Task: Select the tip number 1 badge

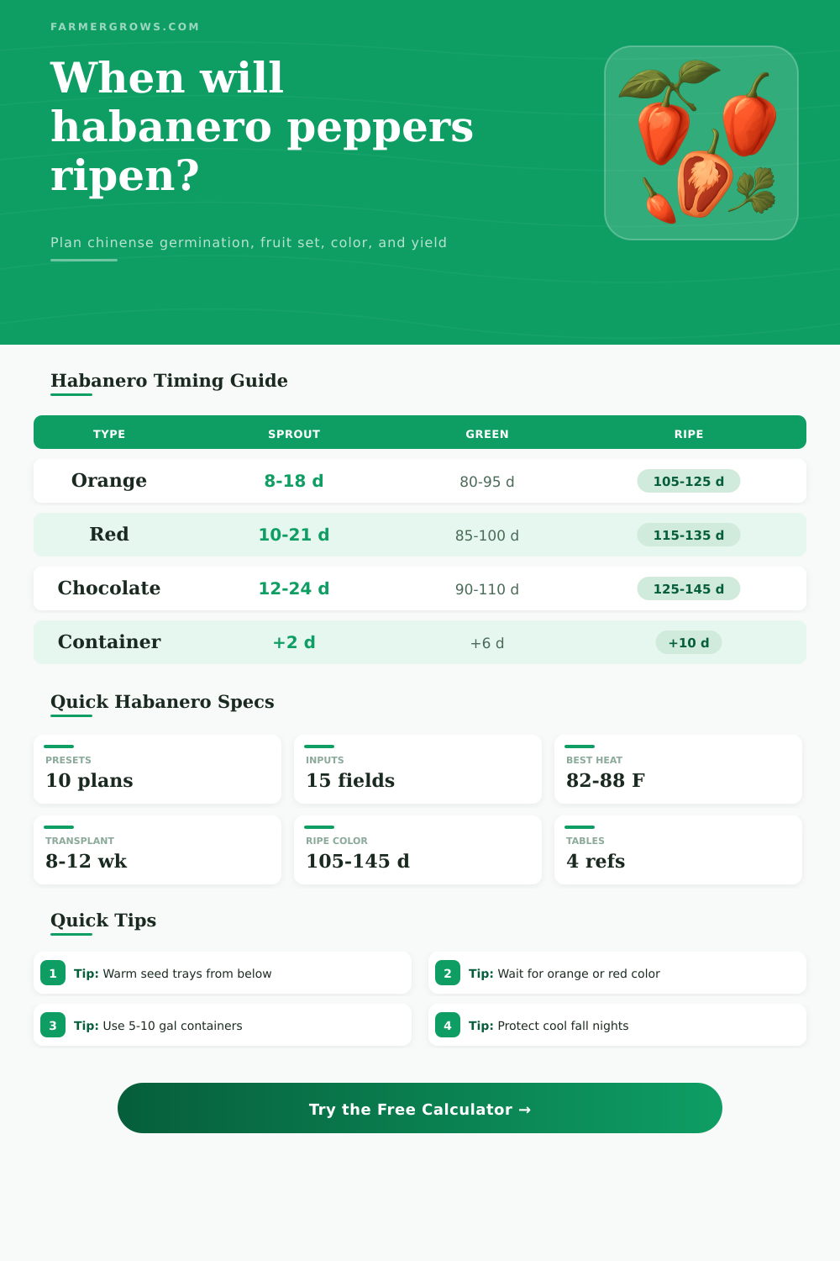Action: (x=53, y=973)
